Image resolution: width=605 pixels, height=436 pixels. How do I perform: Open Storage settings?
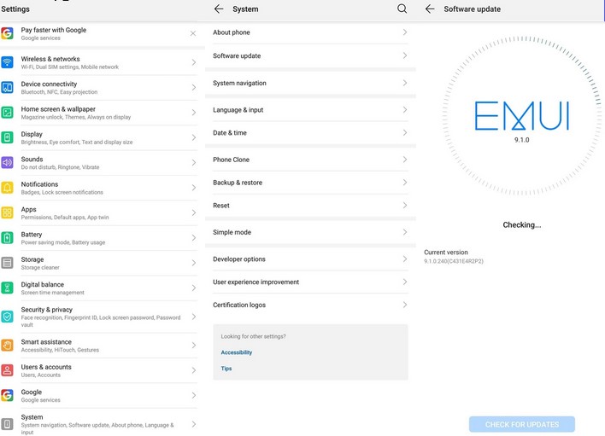(99, 263)
